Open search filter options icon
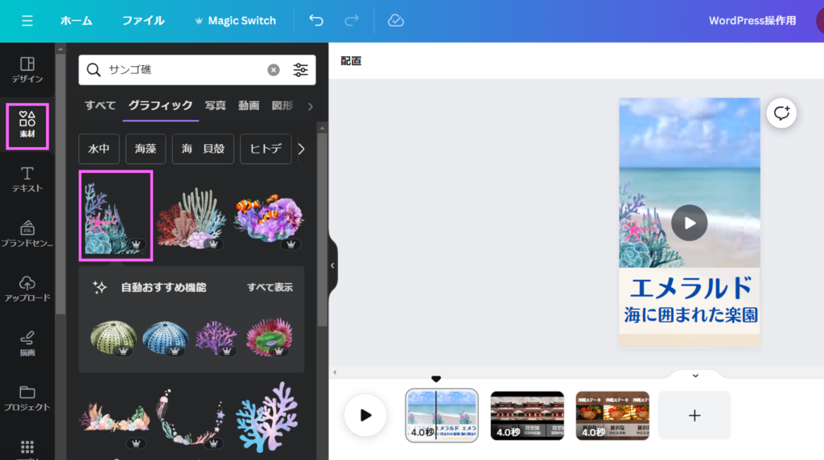The width and height of the screenshot is (824, 460). [300, 70]
